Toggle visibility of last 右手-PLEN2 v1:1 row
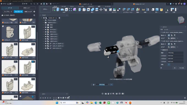Screen dimensions: 187x105 coord(46,48)
